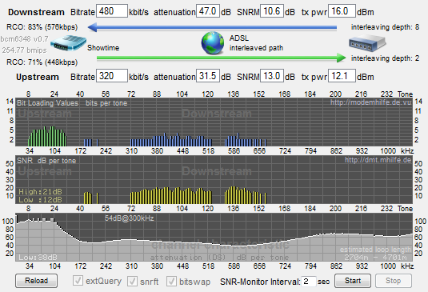Select the Downstream Bitrate field
428x292 pixels.
point(112,11)
